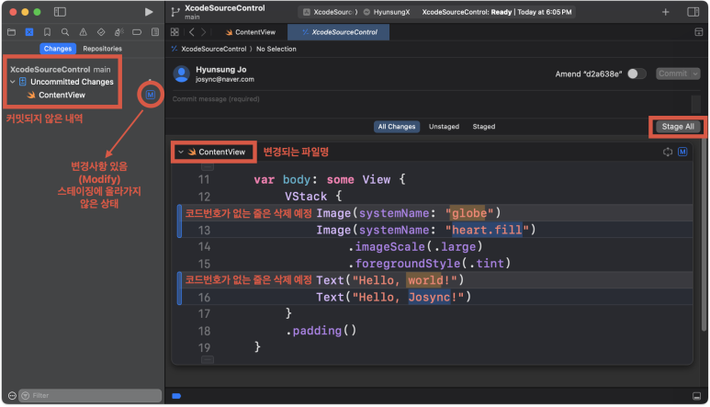
Task: Toggle the debug area icon at bottom right
Action: click(697, 396)
